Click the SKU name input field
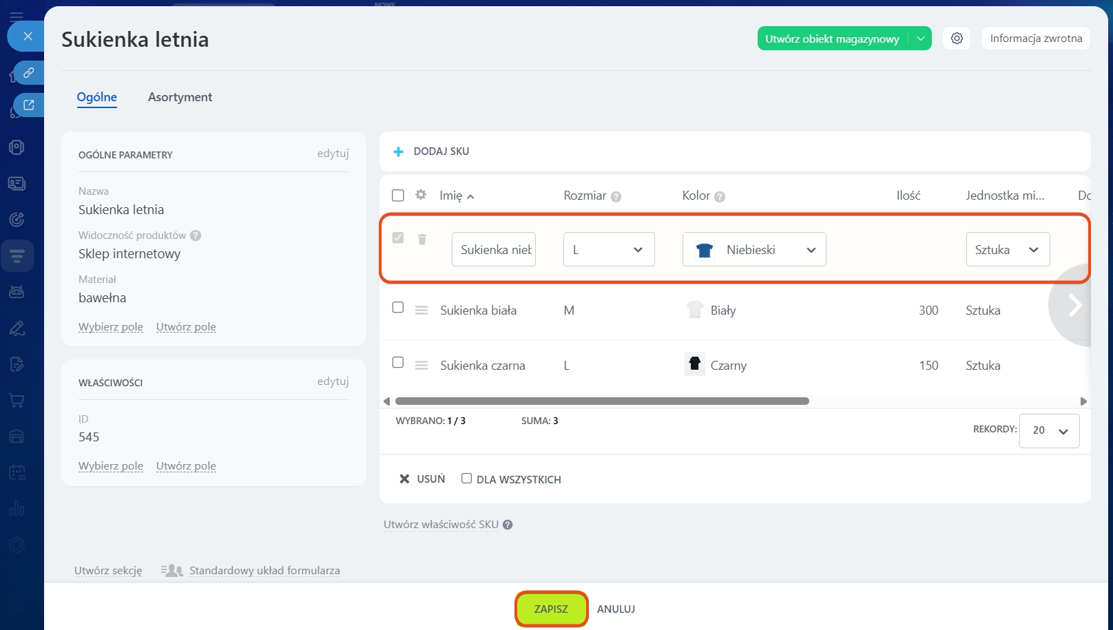The width and height of the screenshot is (1113, 630). pos(494,249)
